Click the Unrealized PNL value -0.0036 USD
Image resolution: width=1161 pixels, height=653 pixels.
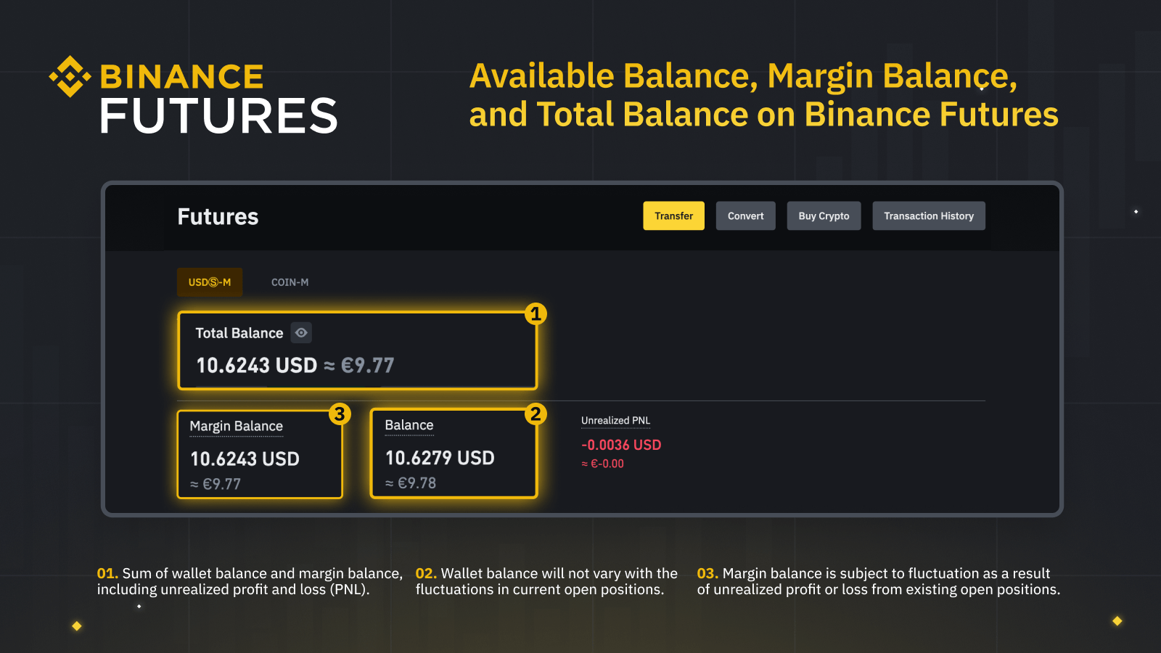pyautogui.click(x=620, y=445)
